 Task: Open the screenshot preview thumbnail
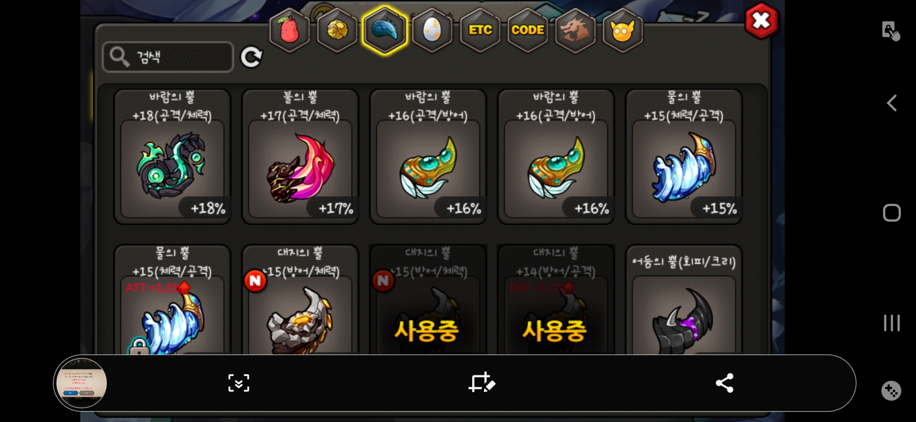[81, 383]
